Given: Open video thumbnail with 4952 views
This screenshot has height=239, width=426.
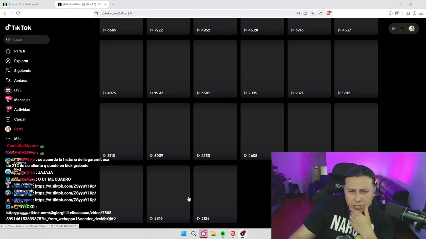Looking at the screenshot, I should click(x=215, y=26).
